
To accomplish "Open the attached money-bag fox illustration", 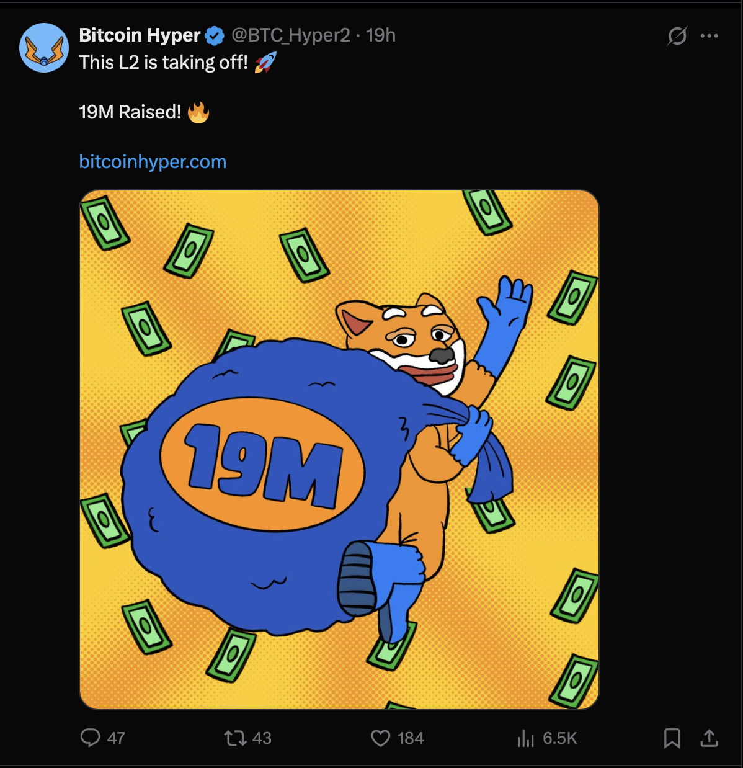I will click(339, 449).
